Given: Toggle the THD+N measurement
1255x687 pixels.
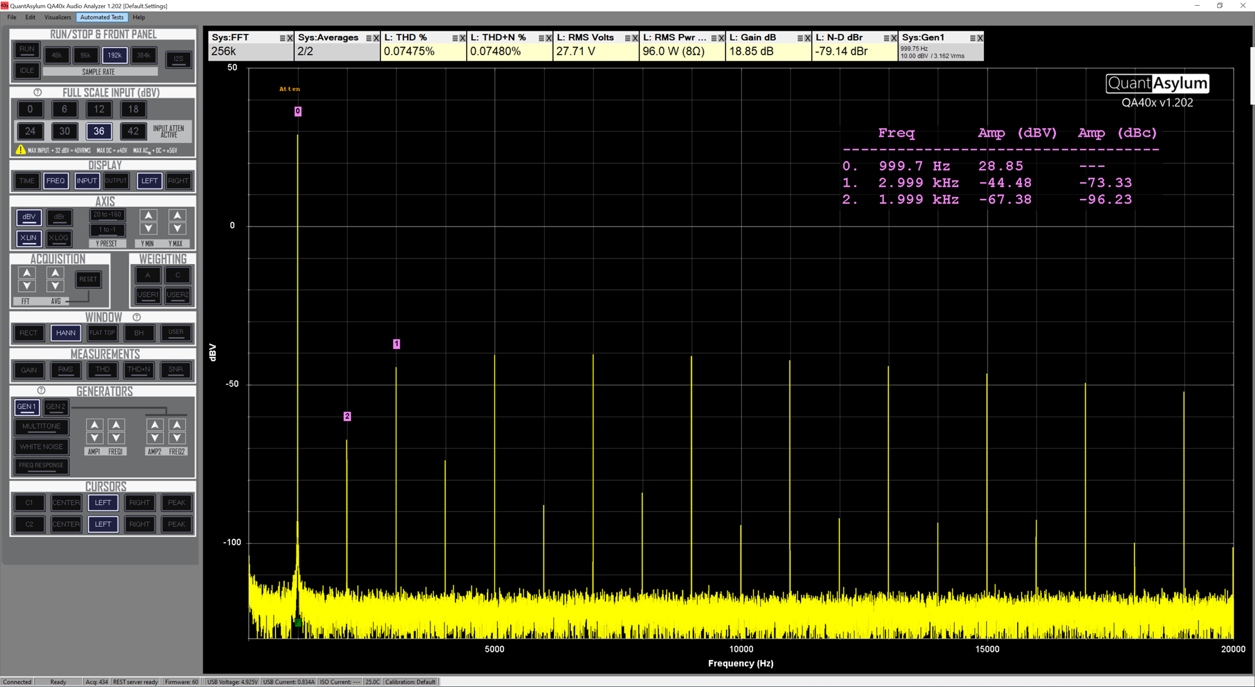Looking at the screenshot, I should coord(139,370).
